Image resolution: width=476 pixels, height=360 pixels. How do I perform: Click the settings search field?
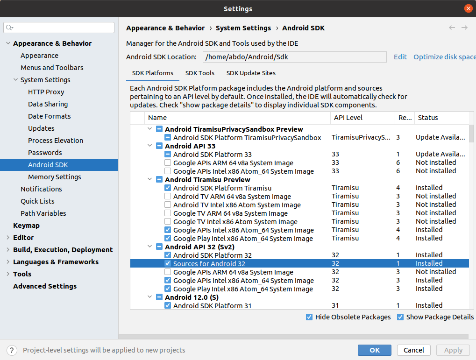click(x=59, y=28)
